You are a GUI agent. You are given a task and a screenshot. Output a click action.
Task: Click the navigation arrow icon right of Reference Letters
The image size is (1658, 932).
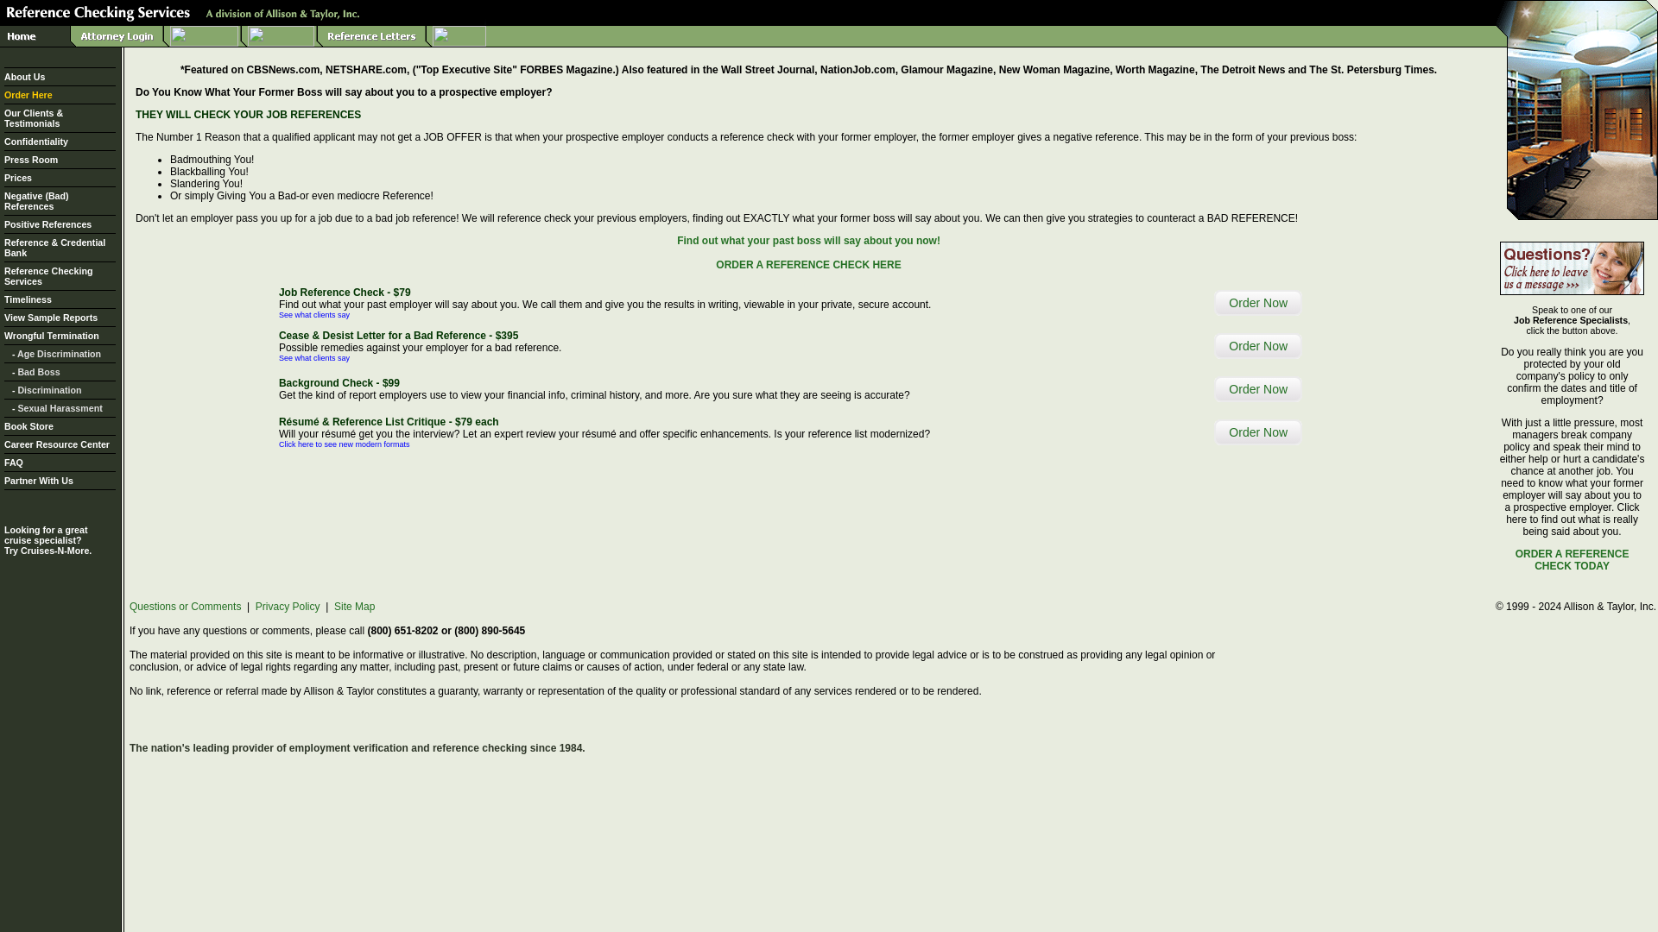(x=457, y=35)
